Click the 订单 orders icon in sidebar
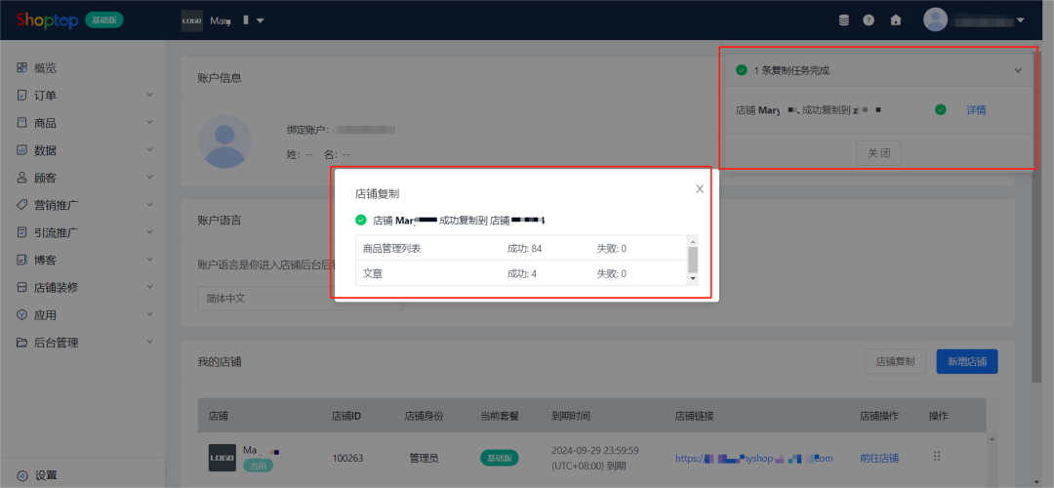This screenshot has height=488, width=1054. (x=21, y=96)
